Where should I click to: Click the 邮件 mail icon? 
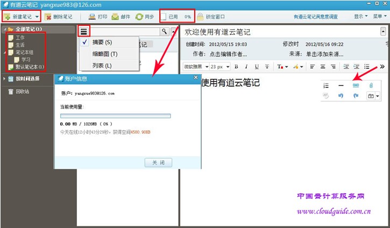point(115,17)
